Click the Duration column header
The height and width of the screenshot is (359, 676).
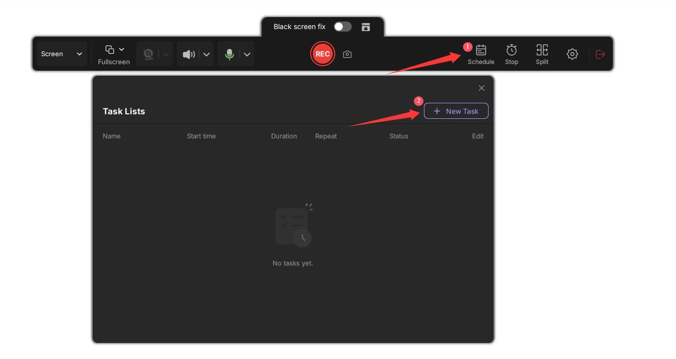click(x=284, y=136)
